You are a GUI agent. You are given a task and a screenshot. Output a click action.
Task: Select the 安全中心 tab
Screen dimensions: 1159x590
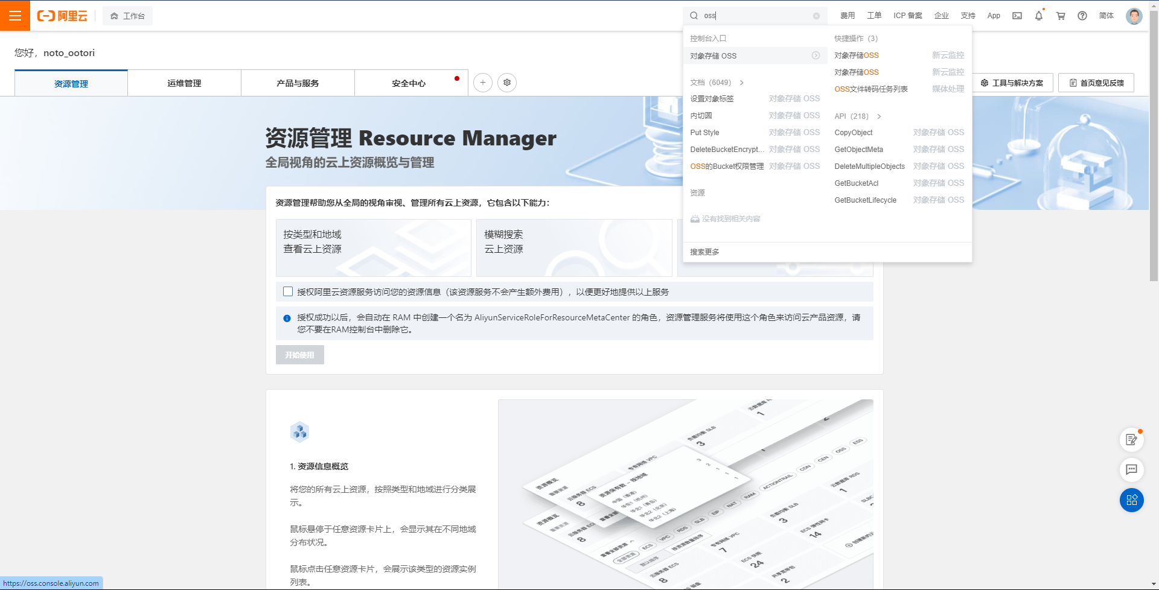coord(411,83)
